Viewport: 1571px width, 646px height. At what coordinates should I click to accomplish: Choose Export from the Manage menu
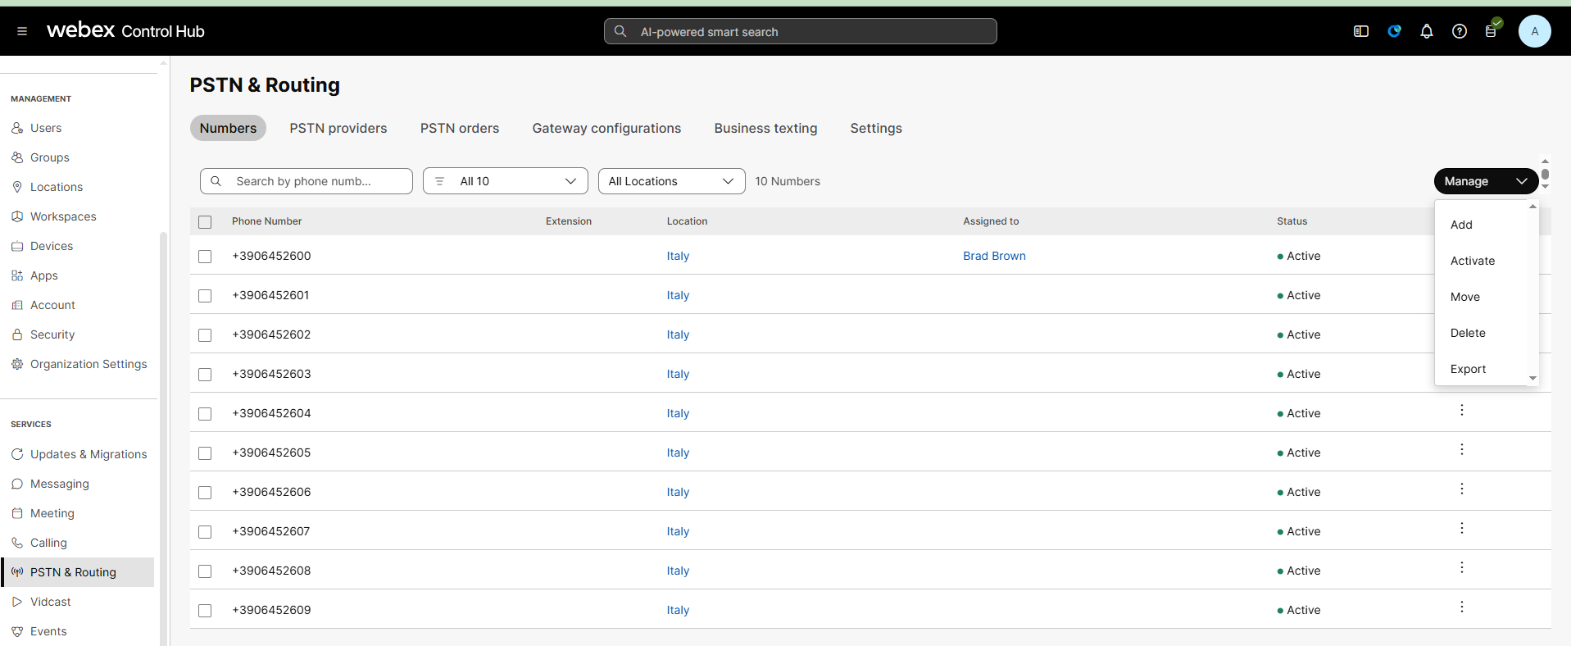pos(1467,369)
